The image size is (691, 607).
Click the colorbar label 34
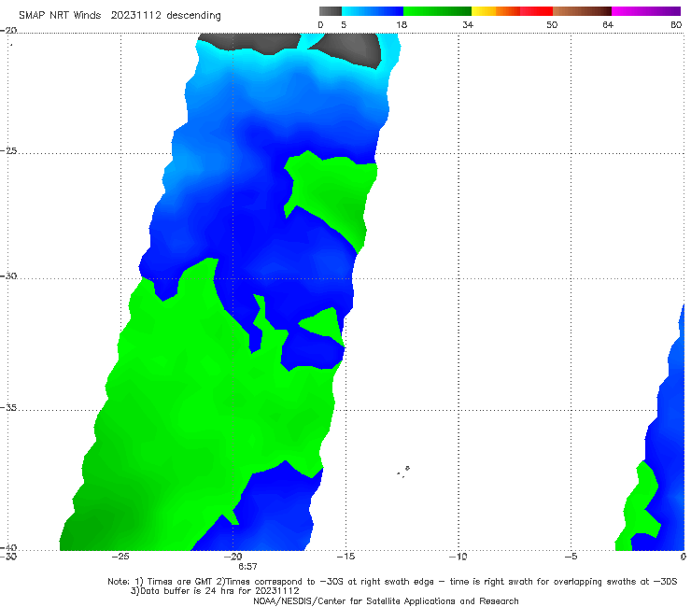[468, 25]
